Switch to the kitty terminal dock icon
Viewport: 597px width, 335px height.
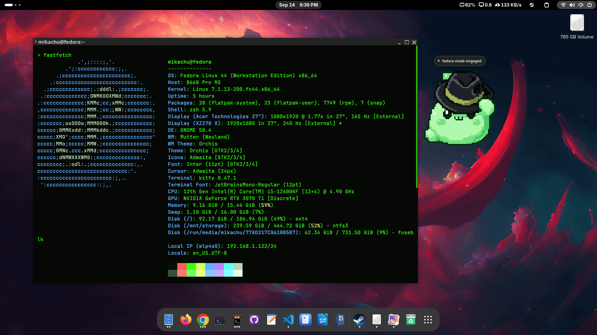pos(237,319)
